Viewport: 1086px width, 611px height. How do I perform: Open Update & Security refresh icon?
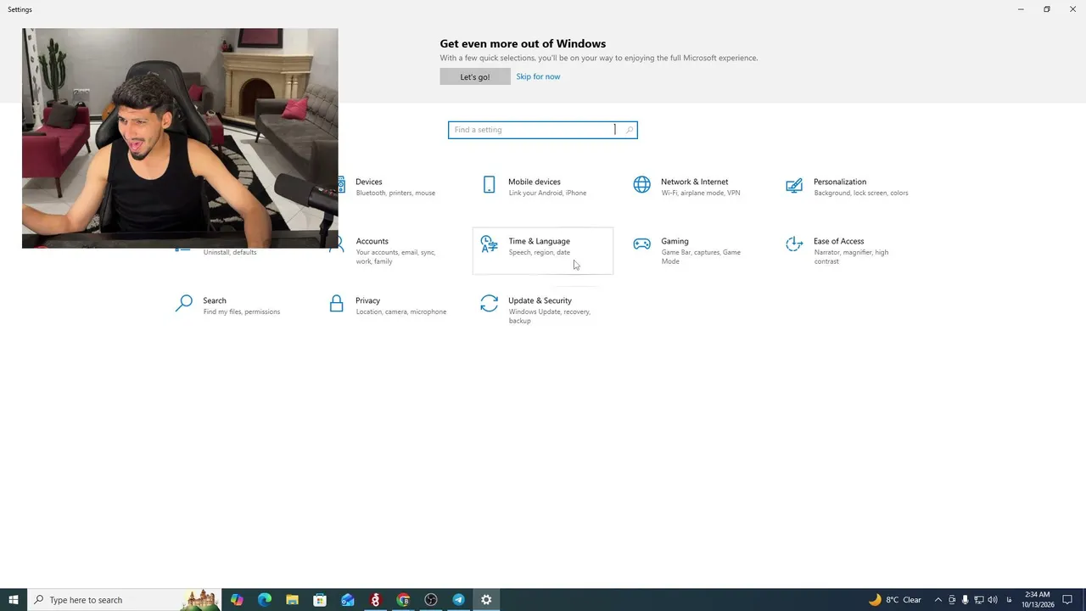(x=489, y=304)
